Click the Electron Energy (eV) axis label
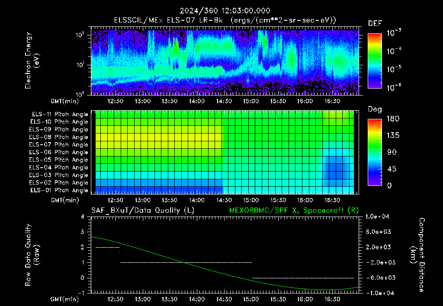Screen dimensions: 443x306 32,61
